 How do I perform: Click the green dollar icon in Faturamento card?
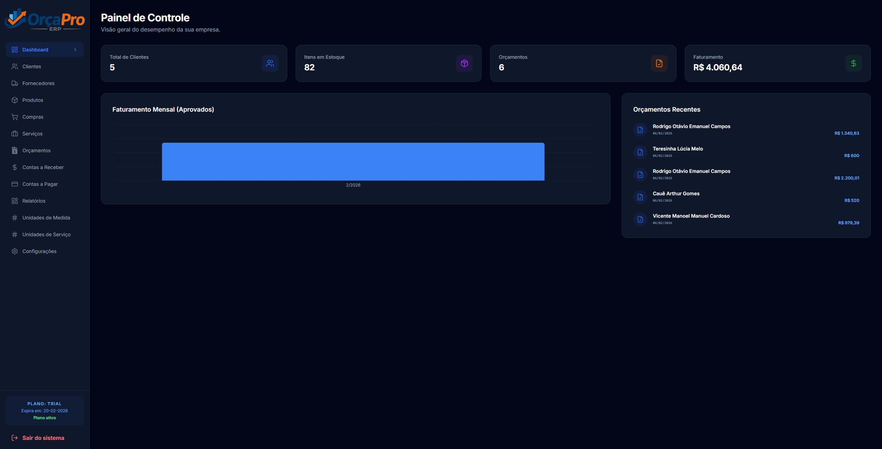[x=853, y=63]
